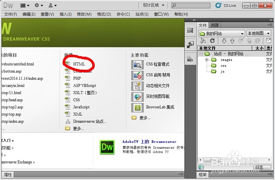Click the CSS 检查模式 feature icon

click(137, 65)
